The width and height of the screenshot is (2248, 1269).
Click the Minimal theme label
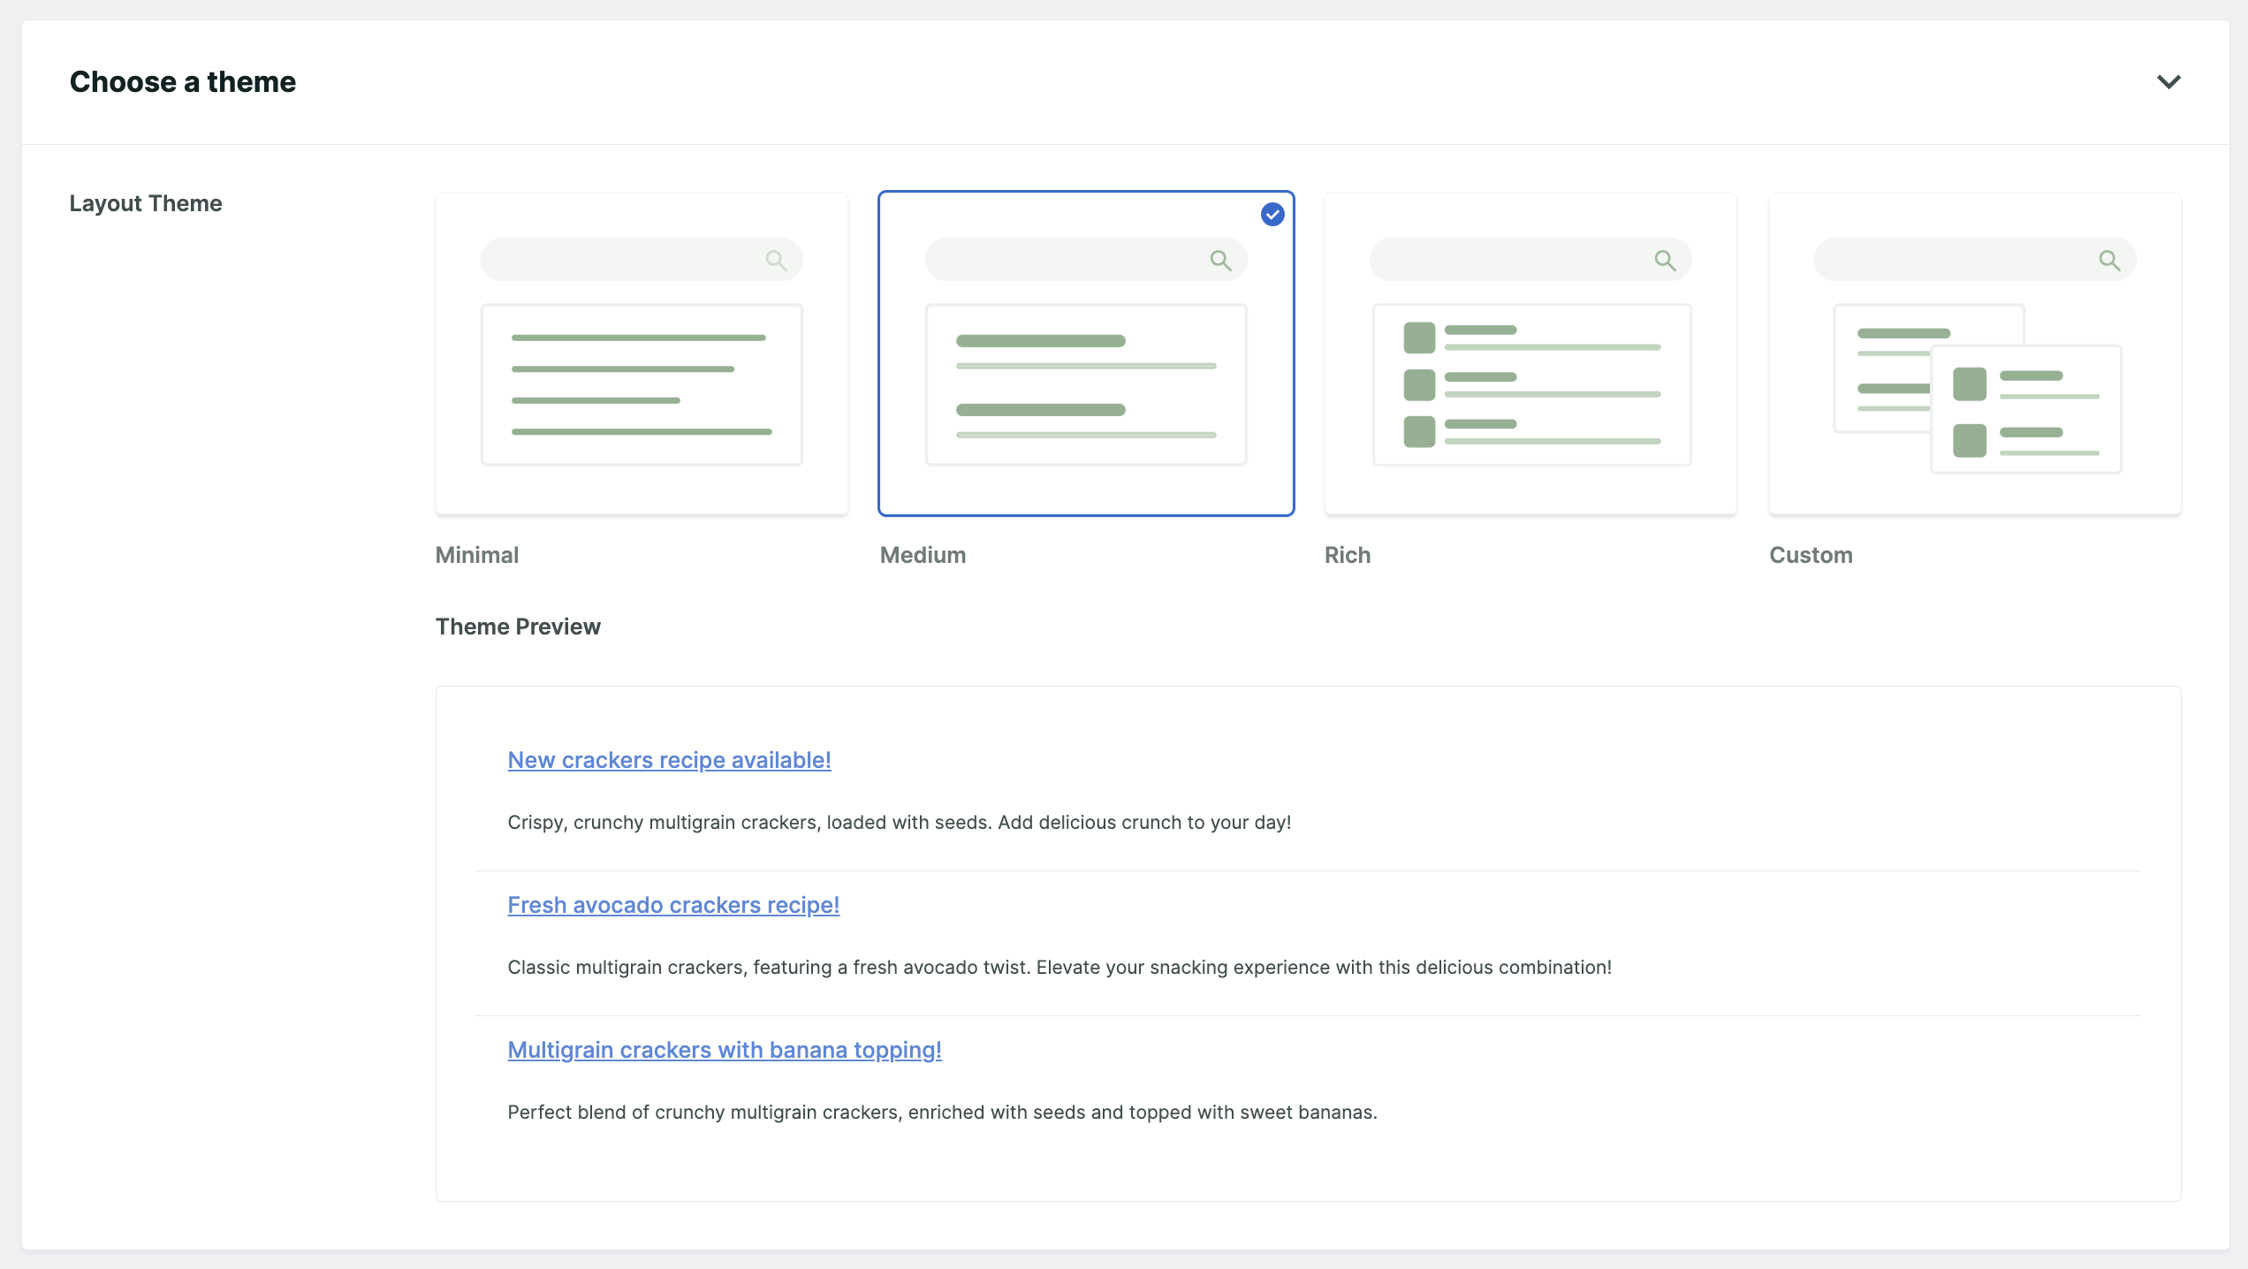coord(477,555)
